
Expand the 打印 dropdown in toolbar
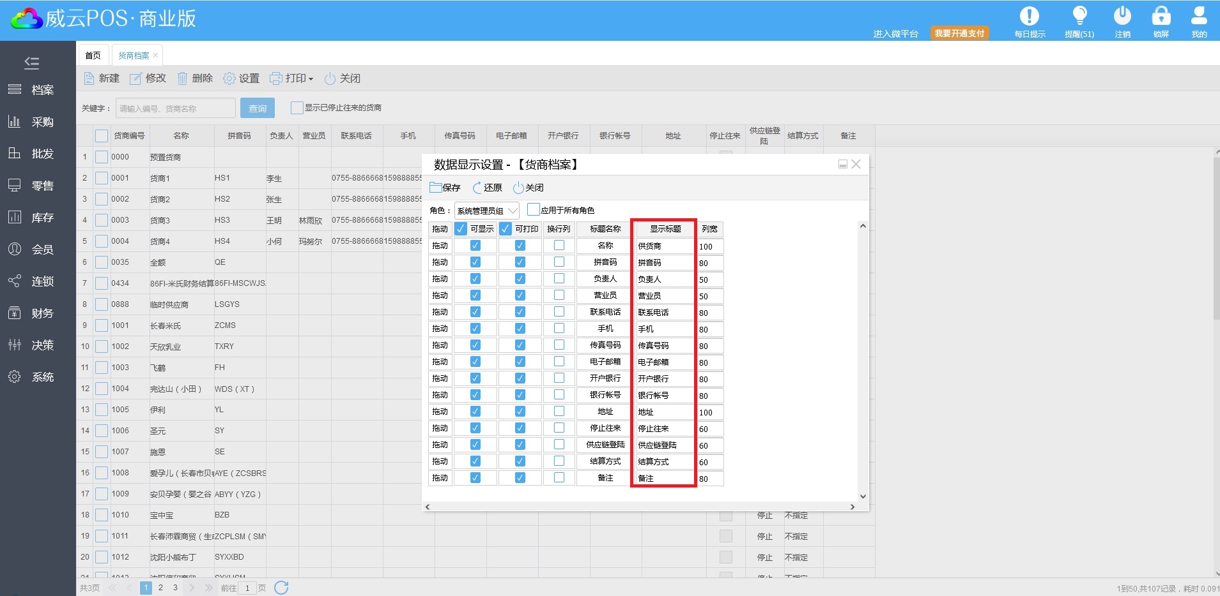click(x=292, y=78)
